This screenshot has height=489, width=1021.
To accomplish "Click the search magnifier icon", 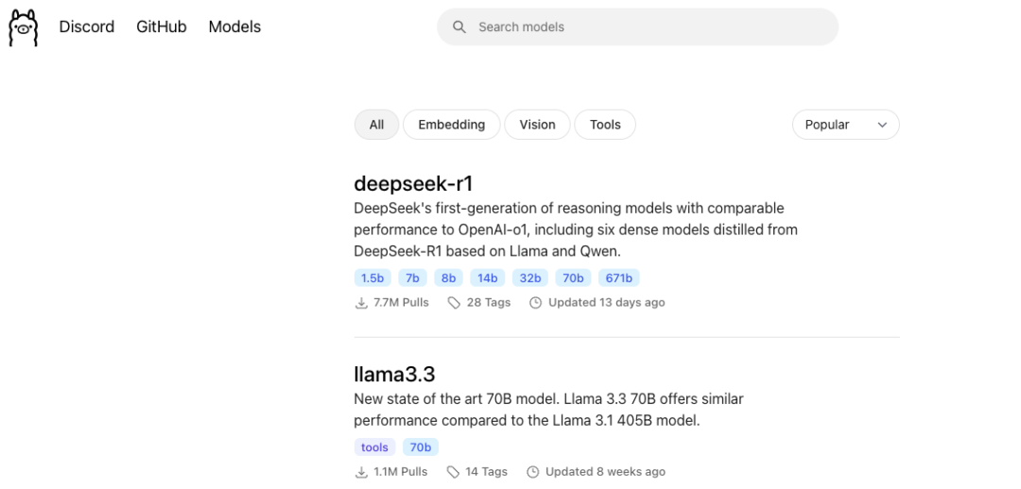I will 459,27.
